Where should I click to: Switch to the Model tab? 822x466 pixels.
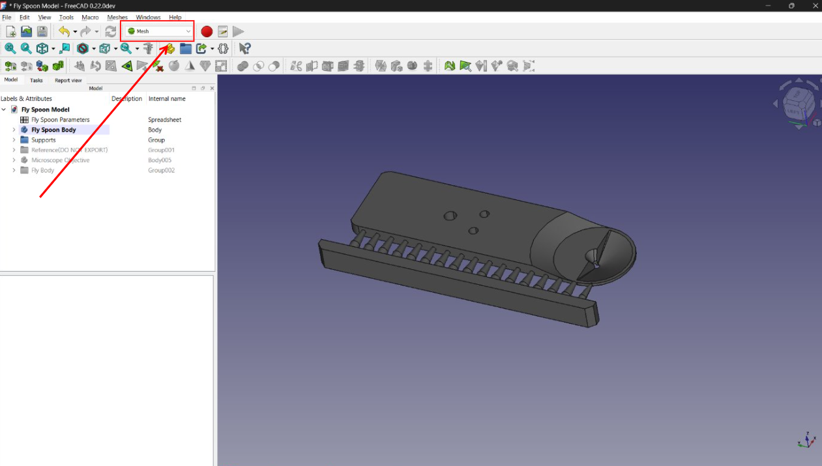click(11, 80)
